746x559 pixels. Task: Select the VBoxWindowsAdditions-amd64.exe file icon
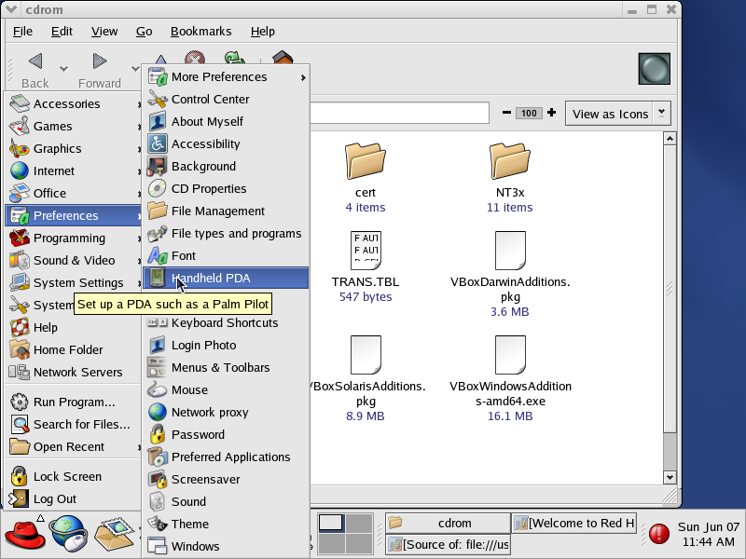pyautogui.click(x=510, y=355)
